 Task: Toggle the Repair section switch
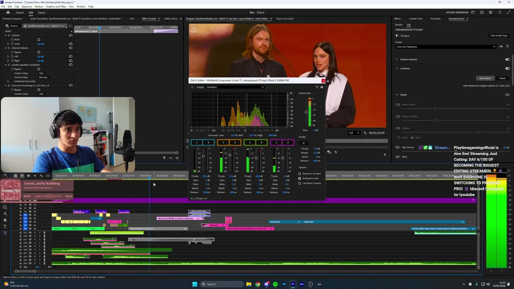point(507,95)
